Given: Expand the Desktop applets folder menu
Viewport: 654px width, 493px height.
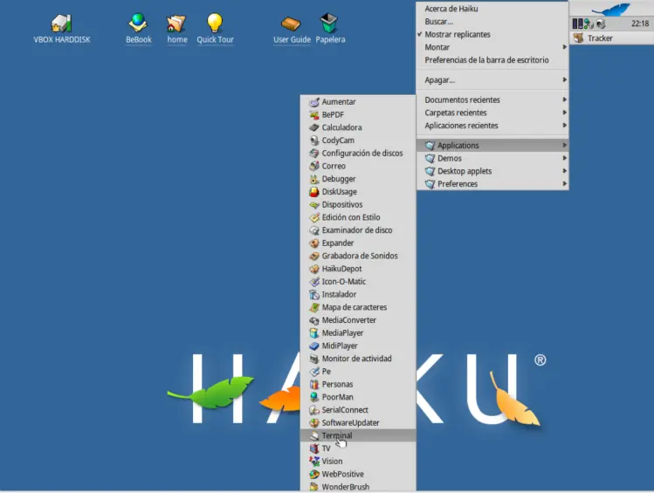Looking at the screenshot, I should (x=492, y=171).
